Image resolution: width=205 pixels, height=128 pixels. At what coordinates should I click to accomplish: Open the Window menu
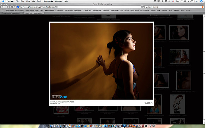pos(58,1)
